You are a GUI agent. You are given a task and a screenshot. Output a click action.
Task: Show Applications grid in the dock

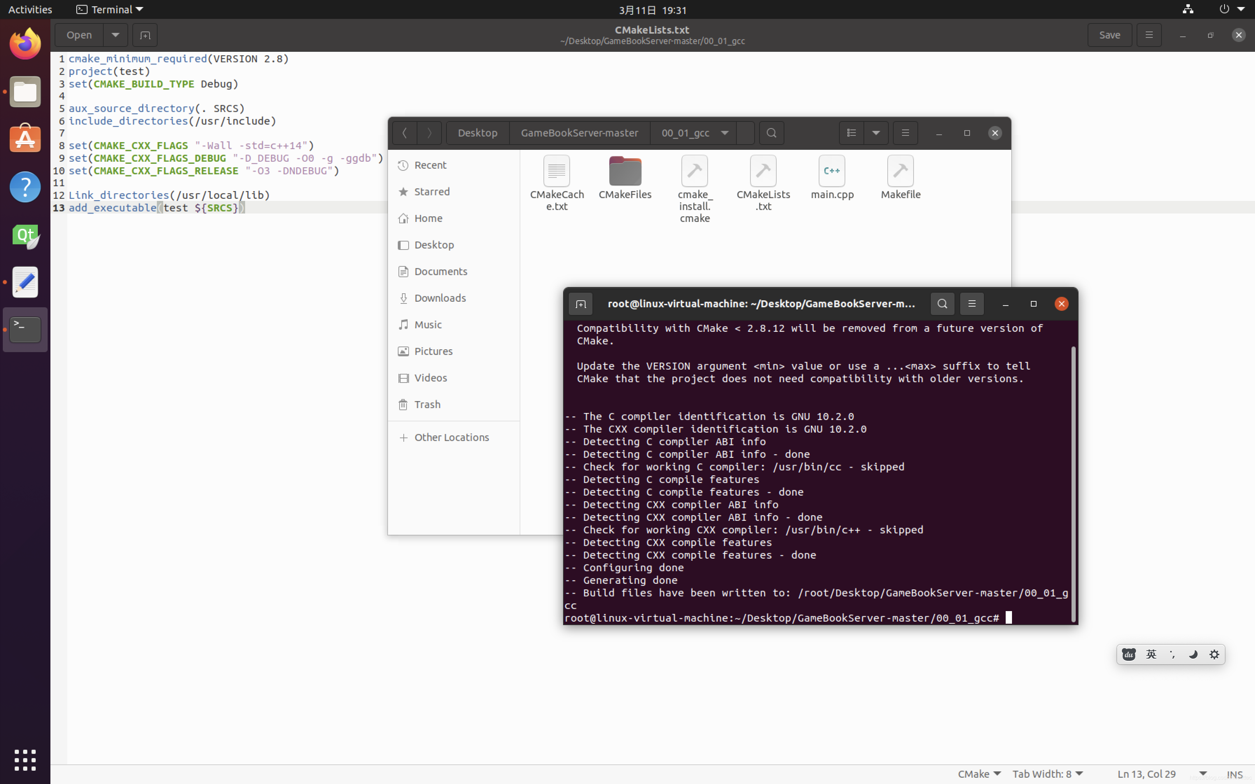(x=25, y=759)
